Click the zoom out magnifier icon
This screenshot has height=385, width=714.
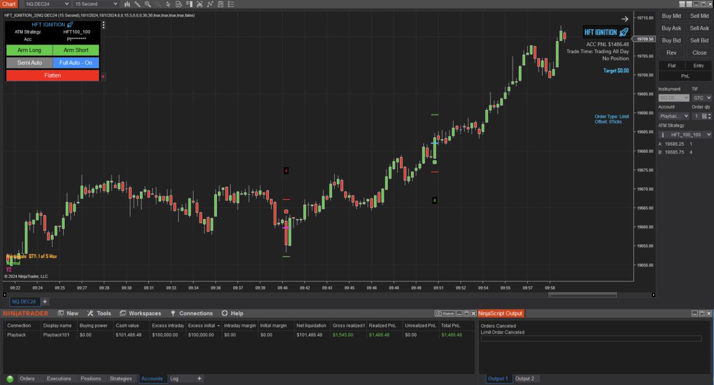[158, 4]
